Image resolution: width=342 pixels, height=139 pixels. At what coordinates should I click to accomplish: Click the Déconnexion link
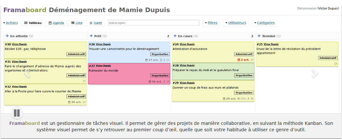click(x=307, y=8)
